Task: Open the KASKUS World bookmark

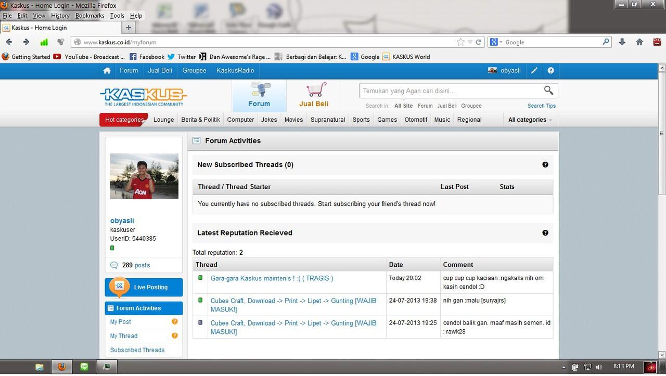Action: tap(406, 57)
